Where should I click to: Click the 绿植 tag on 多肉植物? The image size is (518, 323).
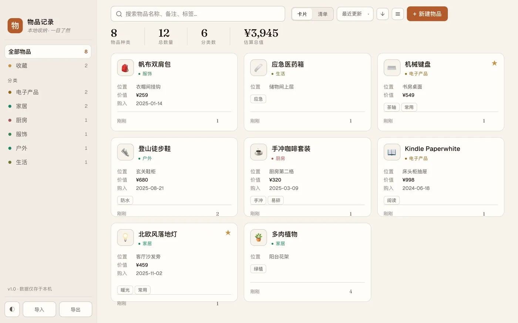click(x=258, y=269)
